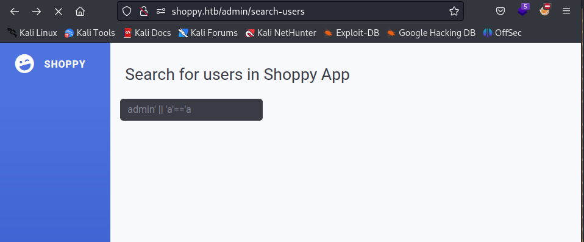View insecure connection padlock info
This screenshot has width=584, height=242.
[144, 12]
